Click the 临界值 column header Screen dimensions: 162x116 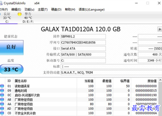click(x=122, y=81)
